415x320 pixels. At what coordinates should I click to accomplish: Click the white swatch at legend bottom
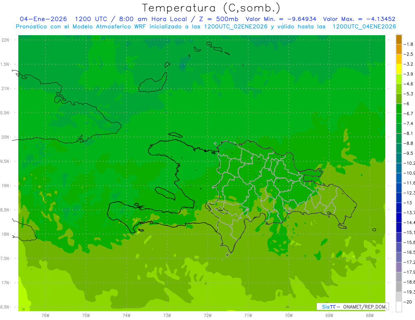pyautogui.click(x=399, y=307)
